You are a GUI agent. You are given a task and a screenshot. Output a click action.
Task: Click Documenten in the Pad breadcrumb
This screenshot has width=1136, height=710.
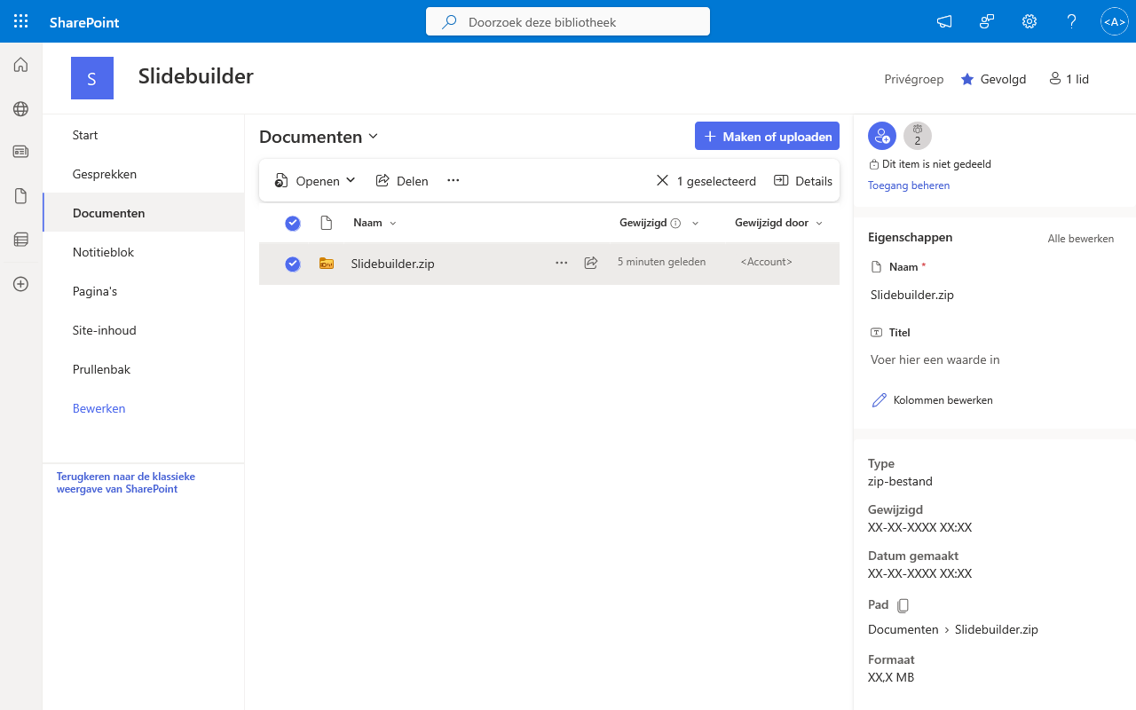pos(903,629)
